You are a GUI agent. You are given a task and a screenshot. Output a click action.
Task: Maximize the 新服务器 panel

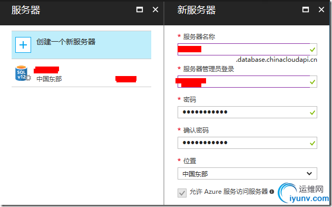[x=306, y=10]
